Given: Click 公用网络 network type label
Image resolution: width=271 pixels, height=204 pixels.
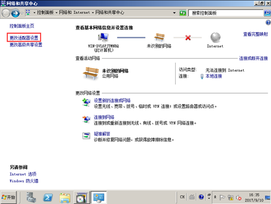Looking at the screenshot, I should 110,76.
